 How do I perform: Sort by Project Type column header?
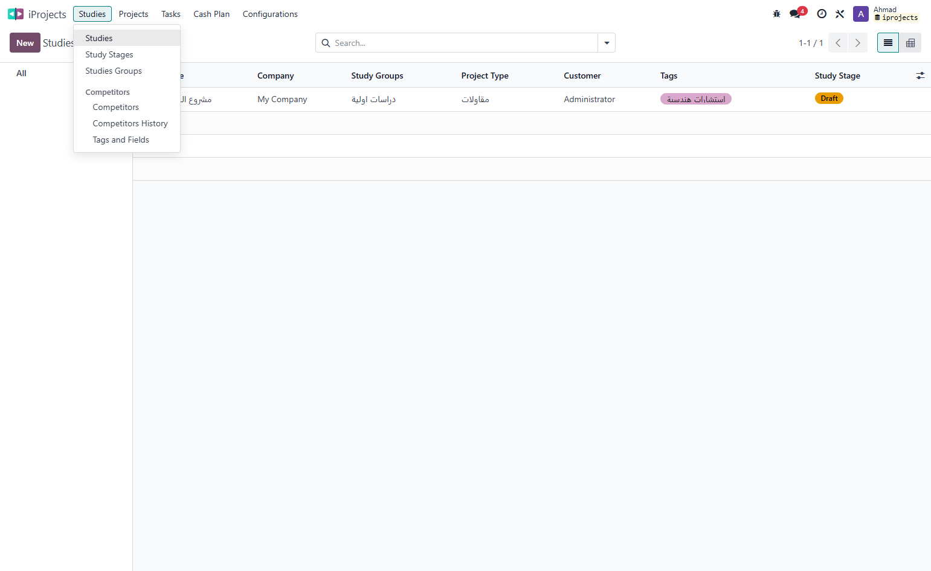[x=485, y=76]
